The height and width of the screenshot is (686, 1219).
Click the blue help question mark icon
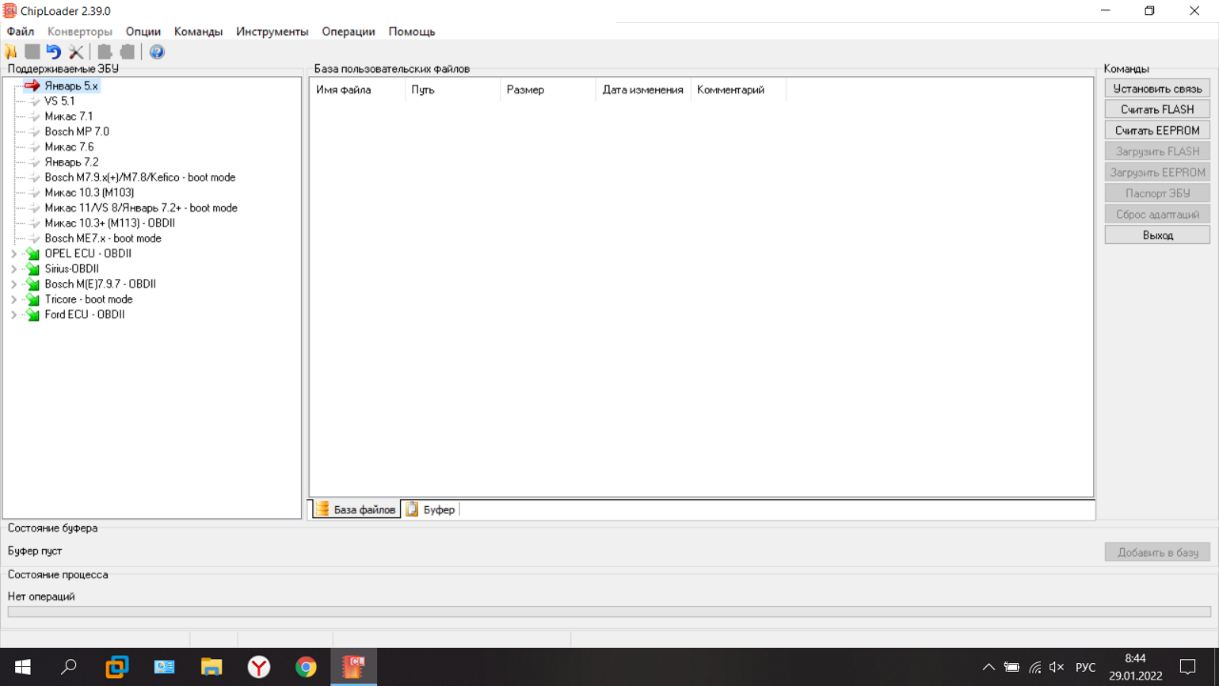coord(157,51)
